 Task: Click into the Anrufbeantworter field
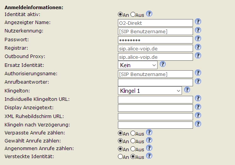(155, 82)
